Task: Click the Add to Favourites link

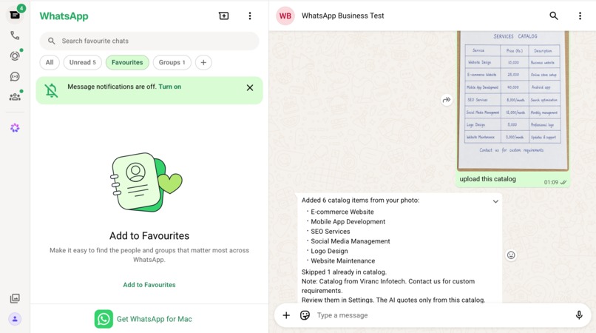Action: [149, 285]
